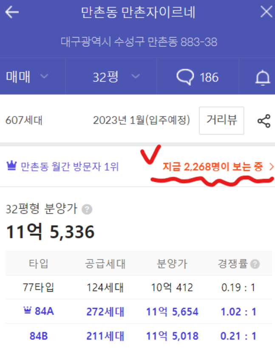The height and width of the screenshot is (355, 275).
Task: Click the chevron after 보는 중
Action: 271,167
